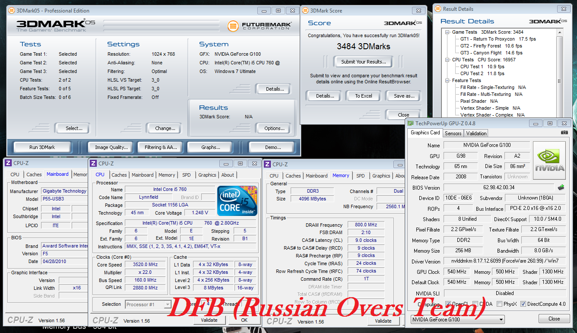This screenshot has width=577, height=333.
Task: Click Validate in CPU-Z Memory window
Action: click(x=383, y=321)
